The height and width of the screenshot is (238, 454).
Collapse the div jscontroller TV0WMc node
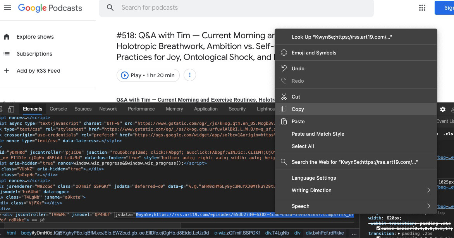click(0, 214)
